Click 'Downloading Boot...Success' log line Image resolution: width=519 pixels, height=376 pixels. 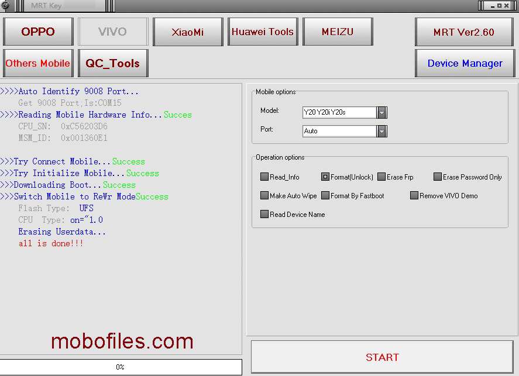(x=68, y=185)
